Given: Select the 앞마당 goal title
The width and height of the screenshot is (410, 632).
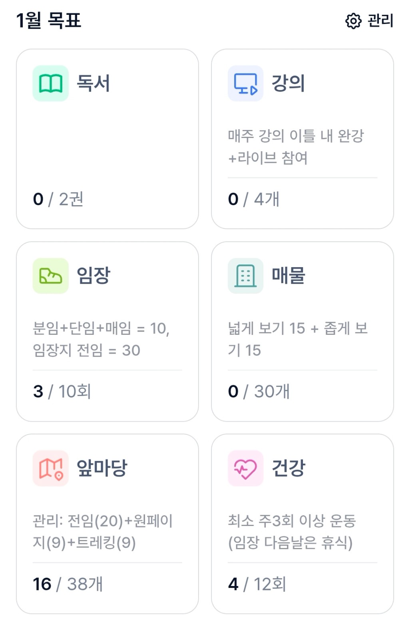Looking at the screenshot, I should [102, 468].
